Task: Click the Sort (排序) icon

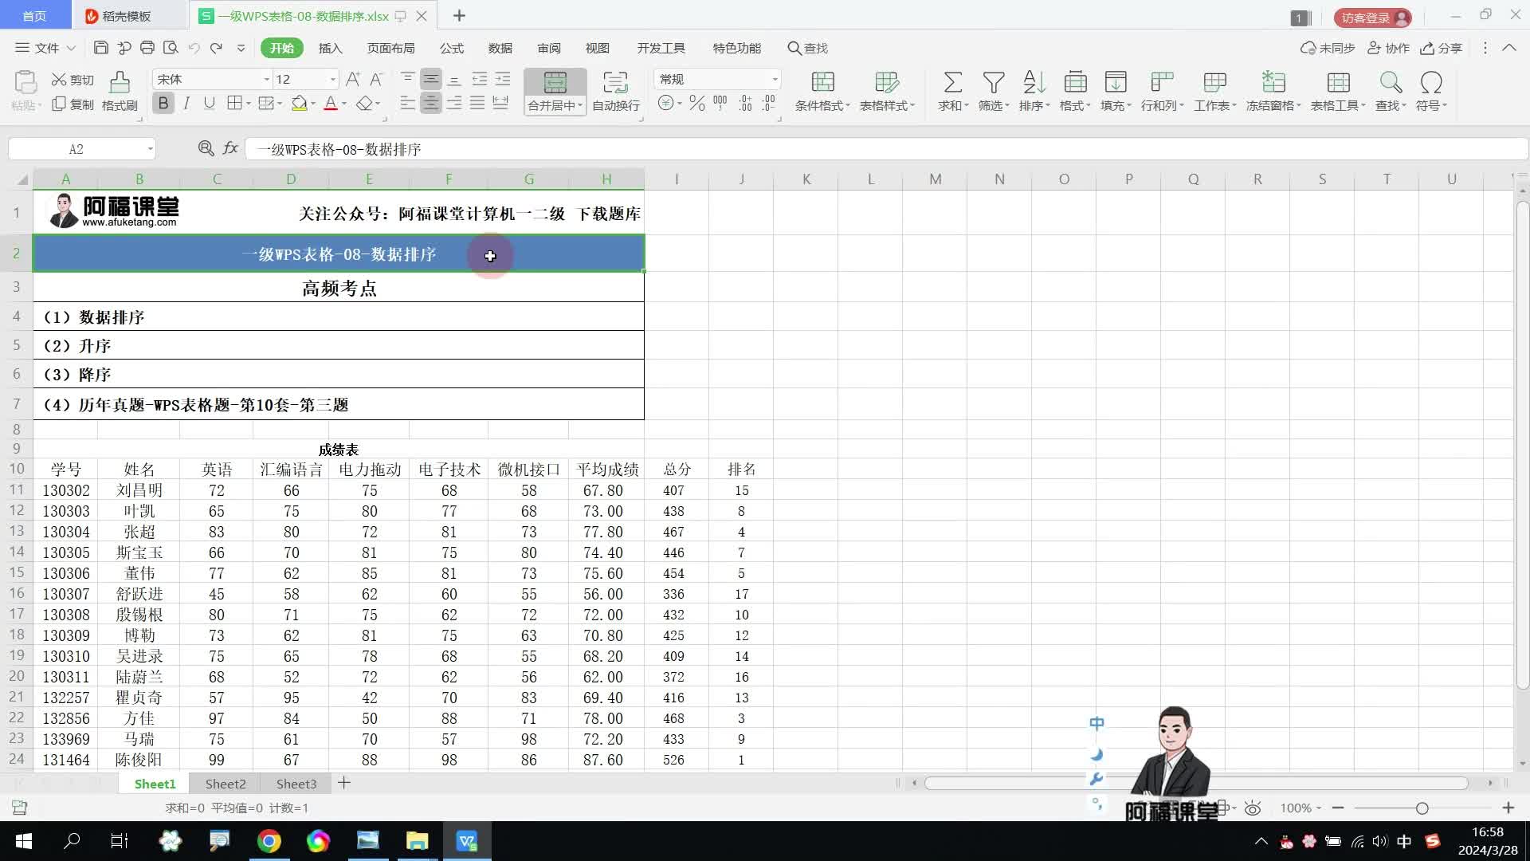Action: (1034, 83)
